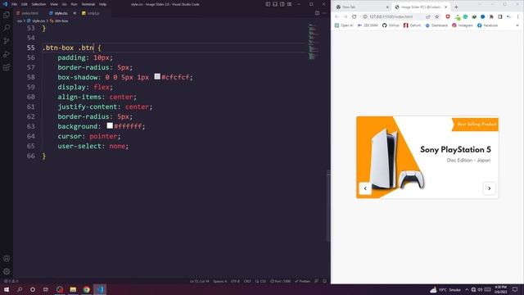Open the Extensions view in VS Code
The height and width of the screenshot is (295, 524).
[7, 67]
